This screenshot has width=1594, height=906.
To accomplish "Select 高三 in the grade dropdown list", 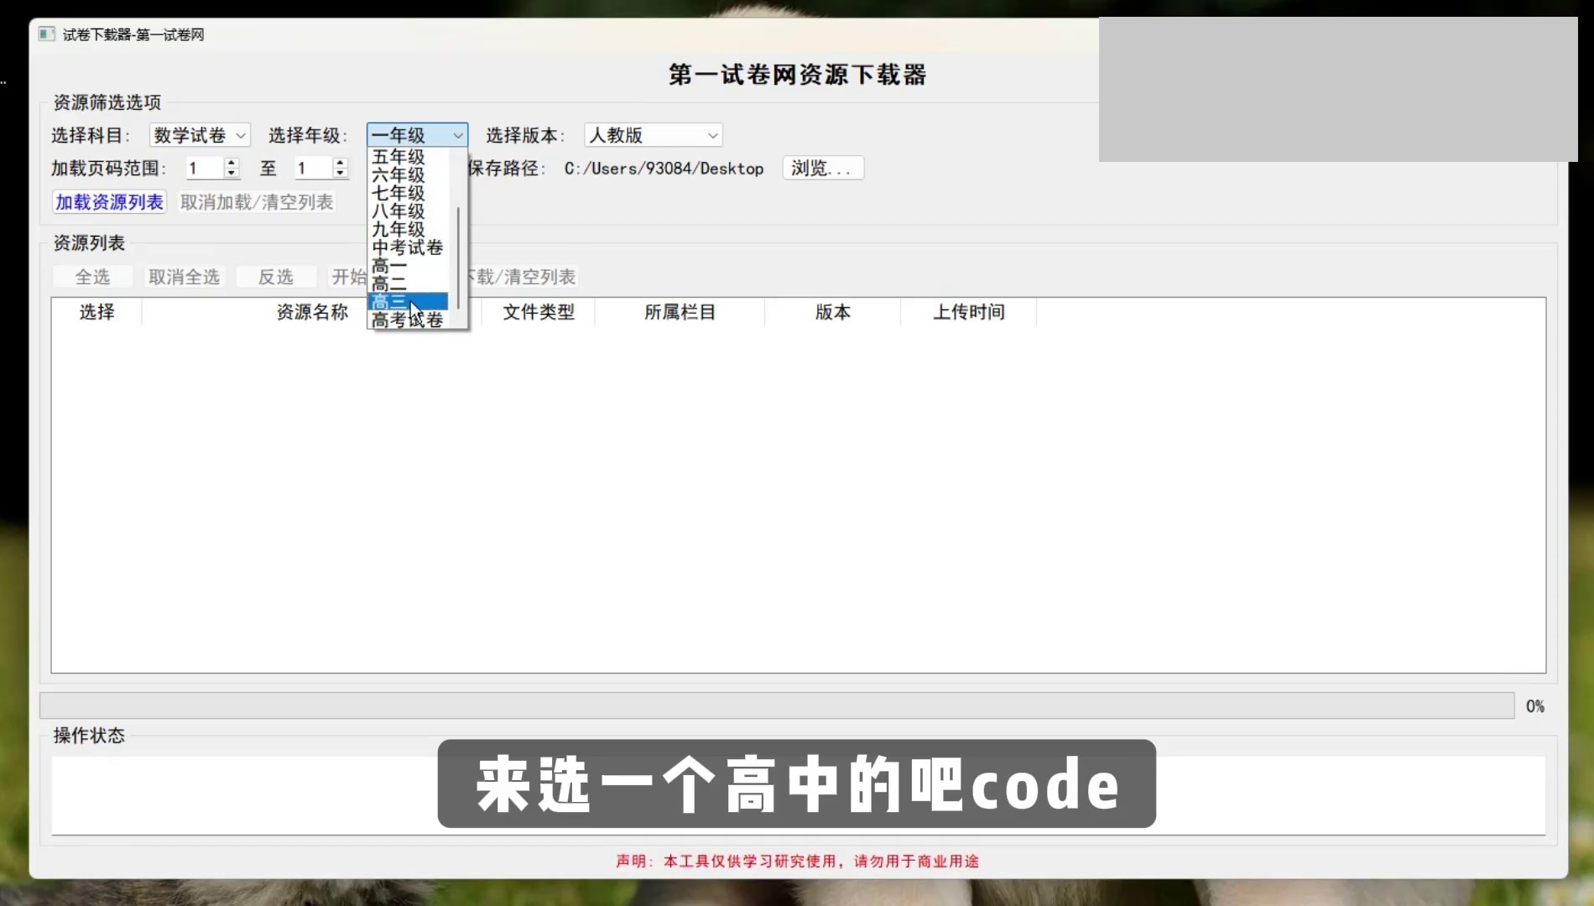I will click(407, 301).
